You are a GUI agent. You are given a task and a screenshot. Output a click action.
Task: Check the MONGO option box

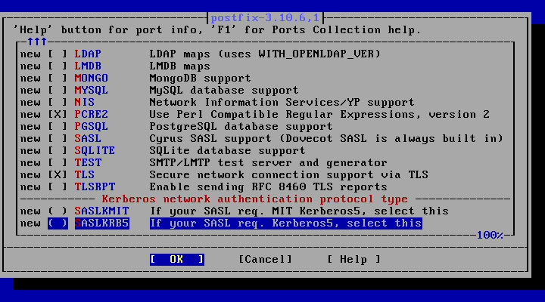58,79
